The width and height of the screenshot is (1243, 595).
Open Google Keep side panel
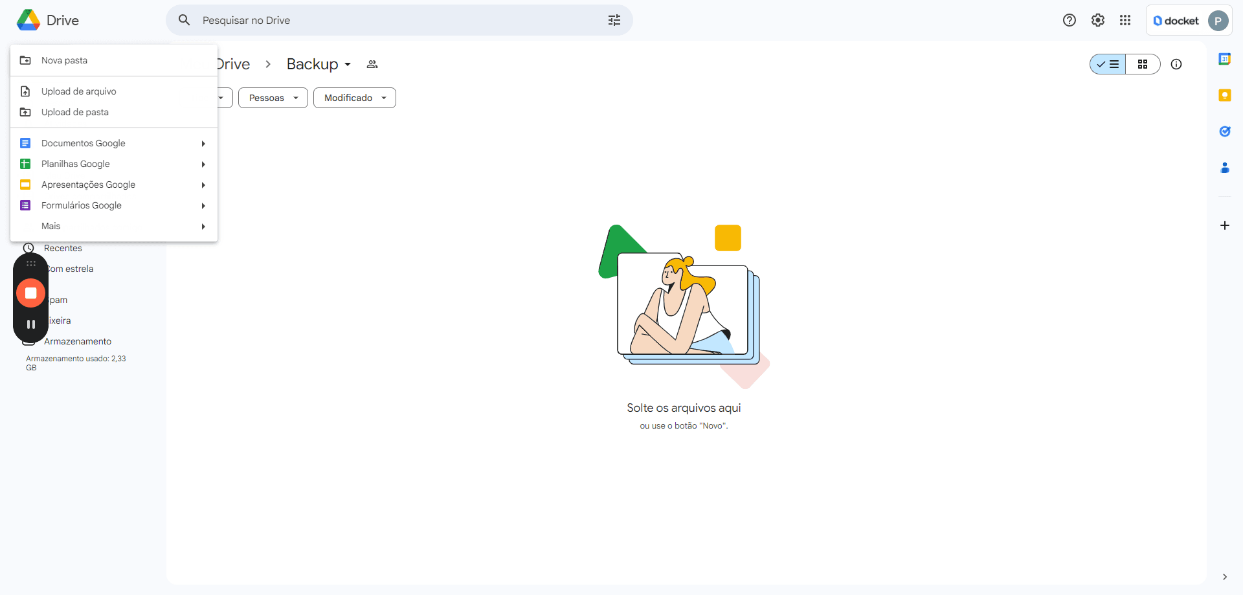1225,95
